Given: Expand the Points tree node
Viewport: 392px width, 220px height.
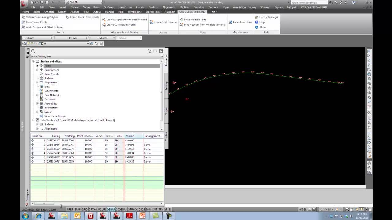Looking at the screenshot, I should (37, 66).
